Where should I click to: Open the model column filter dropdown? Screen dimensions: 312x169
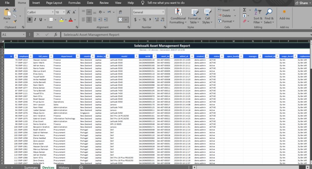click(x=136, y=57)
